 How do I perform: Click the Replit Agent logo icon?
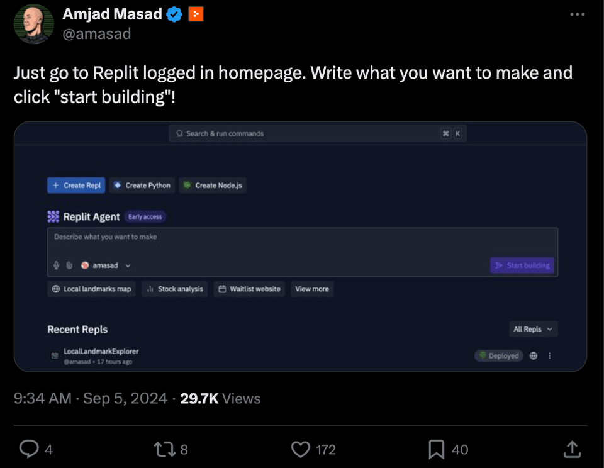[x=53, y=216]
